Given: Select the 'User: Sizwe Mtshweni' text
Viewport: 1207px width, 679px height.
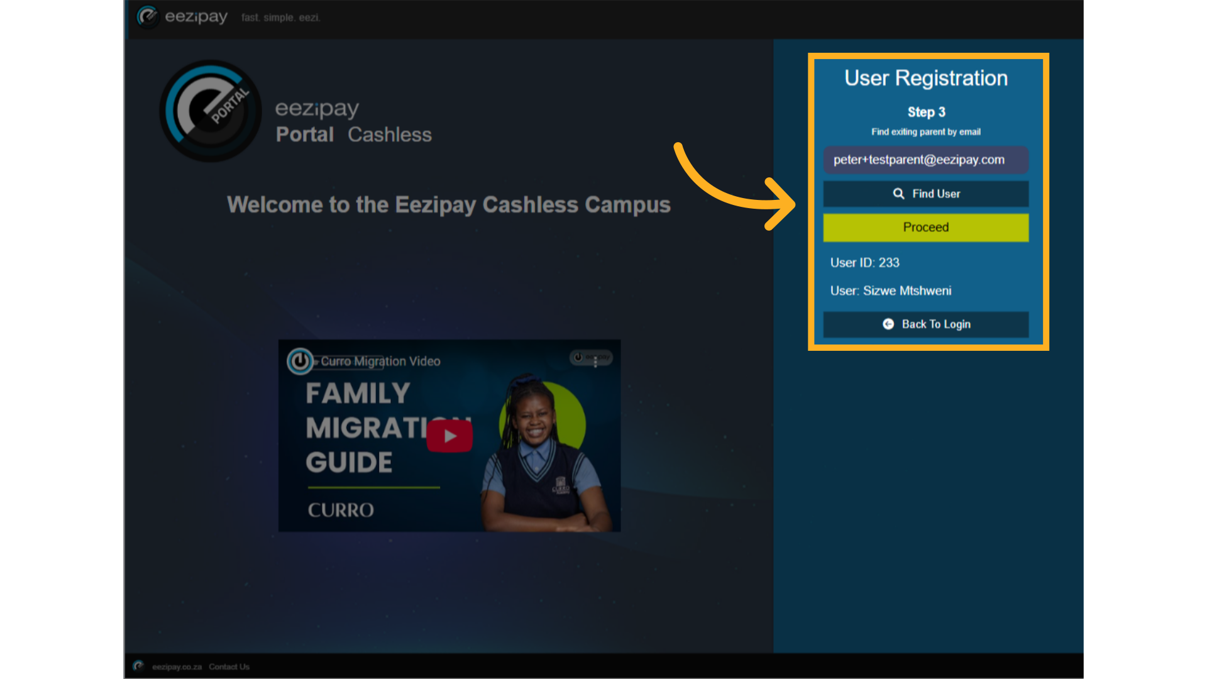Looking at the screenshot, I should pos(890,291).
